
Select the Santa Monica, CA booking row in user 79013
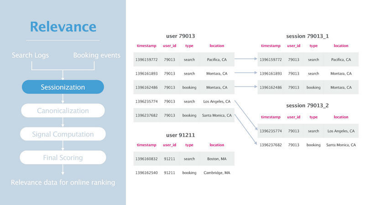pyautogui.click(x=184, y=115)
